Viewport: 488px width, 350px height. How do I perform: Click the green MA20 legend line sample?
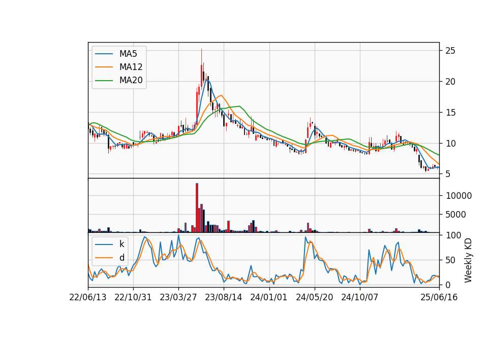[104, 81]
